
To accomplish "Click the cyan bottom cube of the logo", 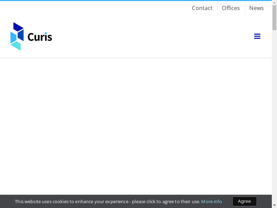I will (x=16, y=46).
